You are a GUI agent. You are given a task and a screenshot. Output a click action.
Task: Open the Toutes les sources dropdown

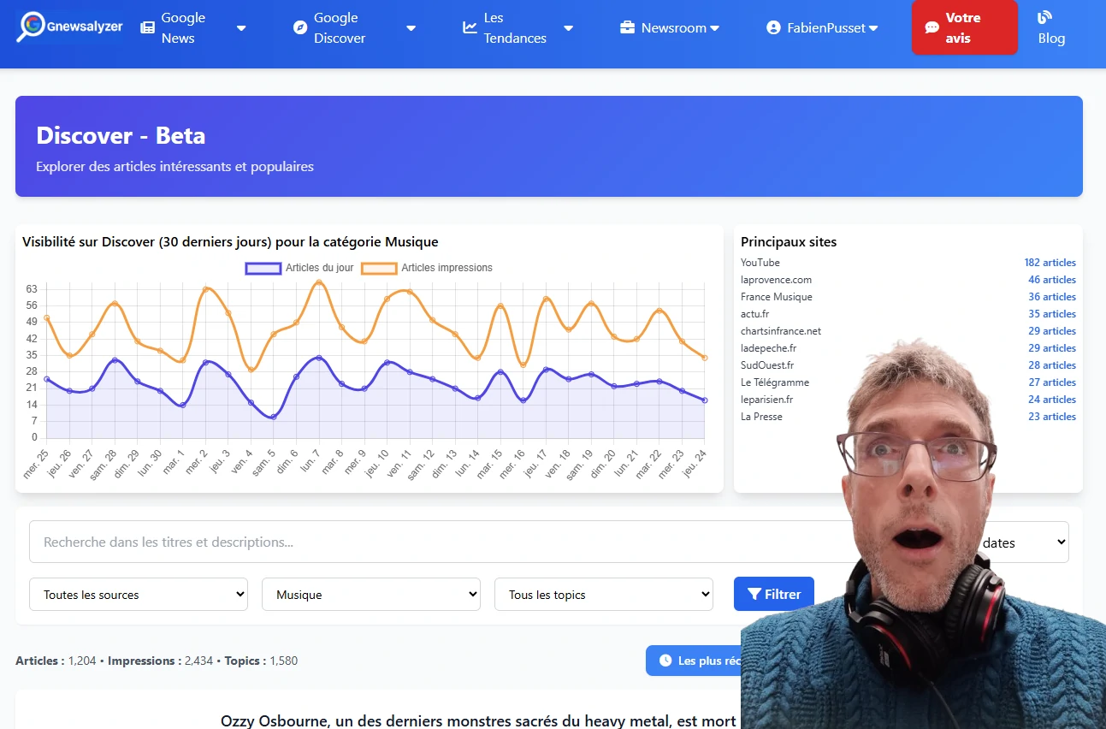139,595
